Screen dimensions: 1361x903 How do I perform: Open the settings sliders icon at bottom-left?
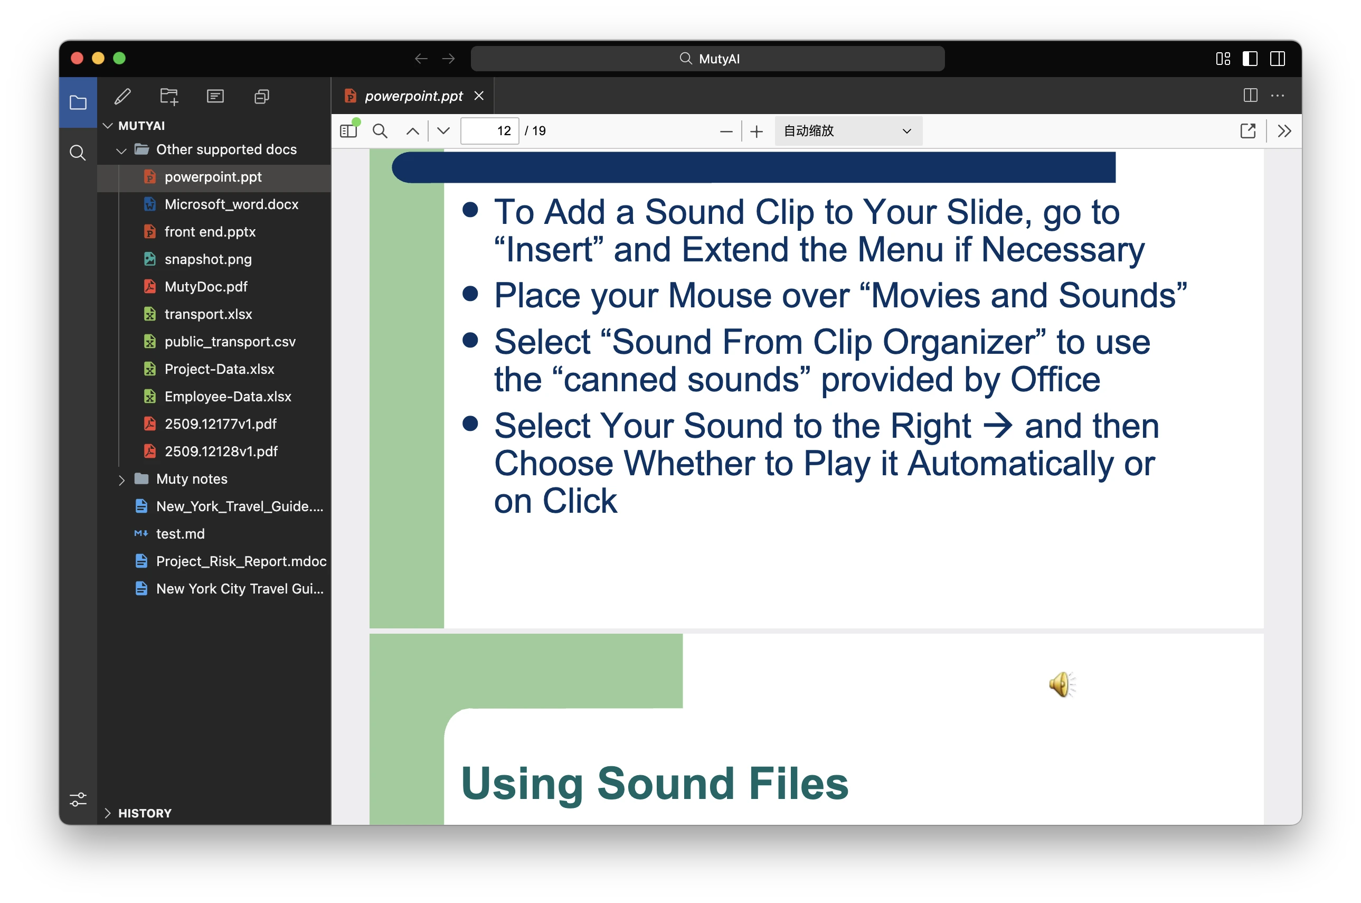click(x=78, y=799)
